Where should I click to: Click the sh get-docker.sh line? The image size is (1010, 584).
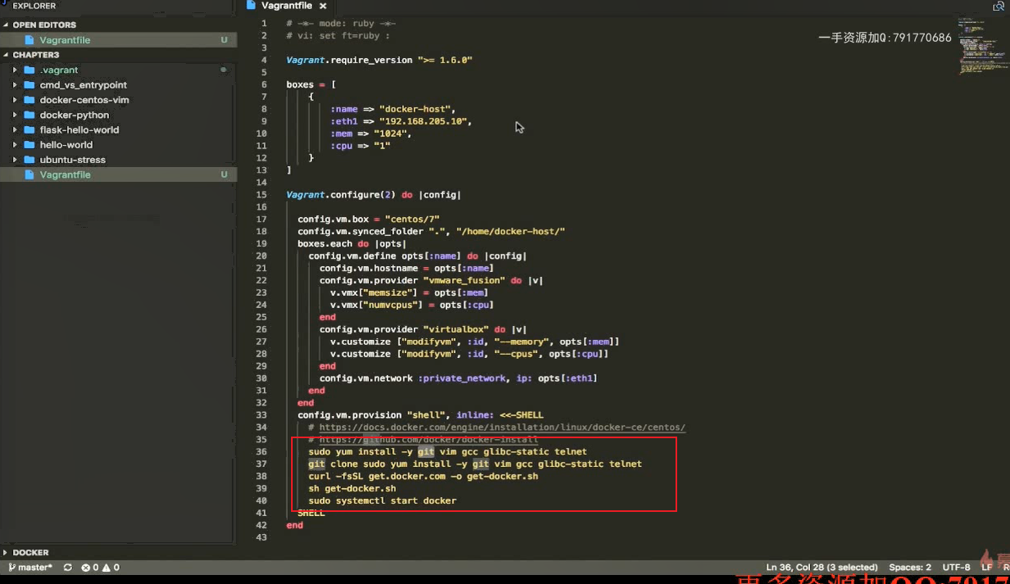[x=352, y=488]
